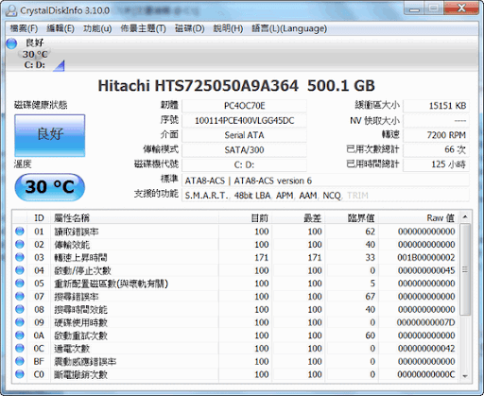Open the 檔案(F) menu
This screenshot has height=396, width=484.
click(24, 28)
